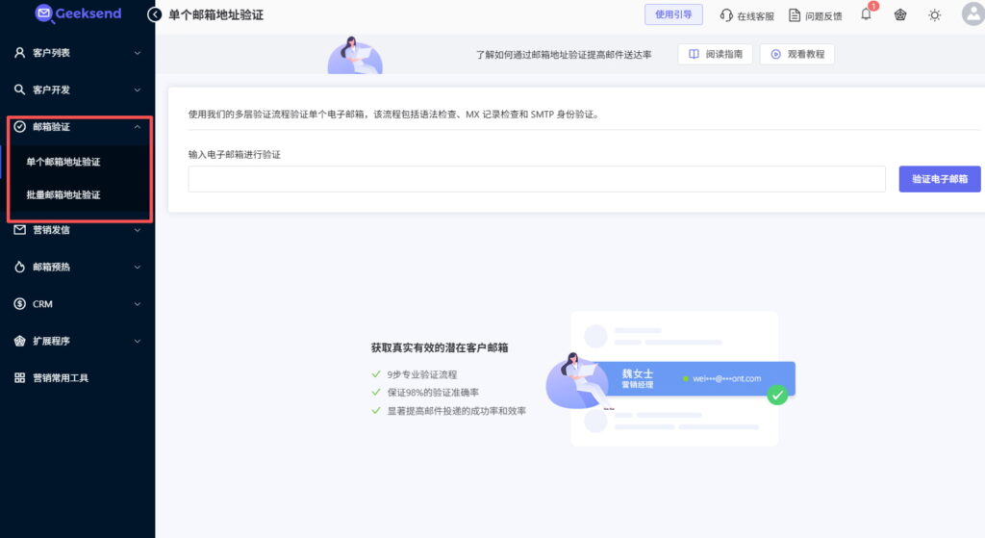Viewport: 985px width, 538px height.
Task: Click the 获取真实有效的潜在客户邮箱 heading
Action: coord(440,347)
